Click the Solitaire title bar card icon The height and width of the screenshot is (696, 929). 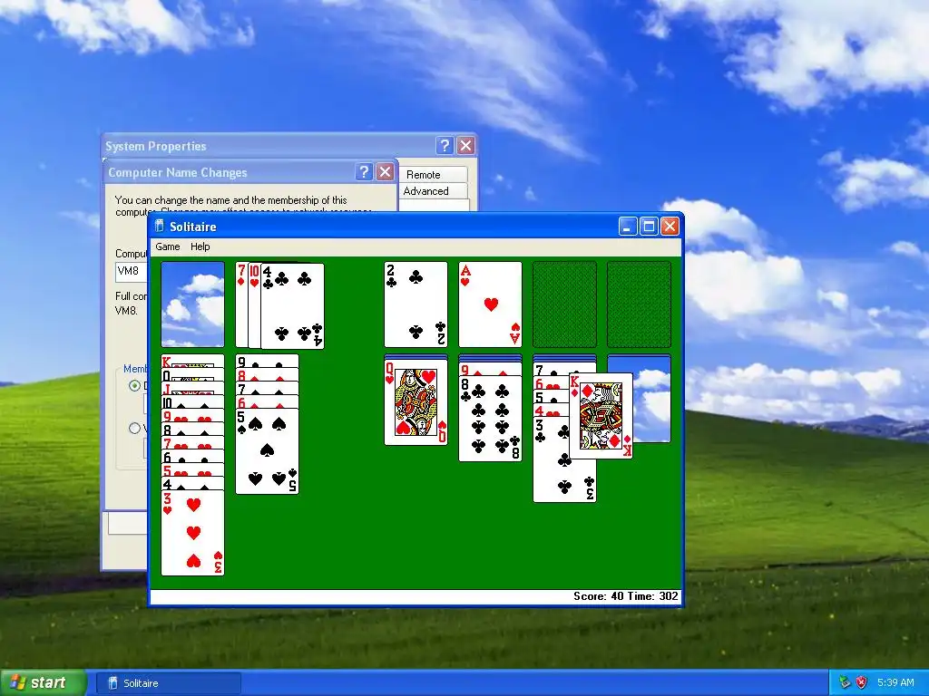(x=159, y=226)
